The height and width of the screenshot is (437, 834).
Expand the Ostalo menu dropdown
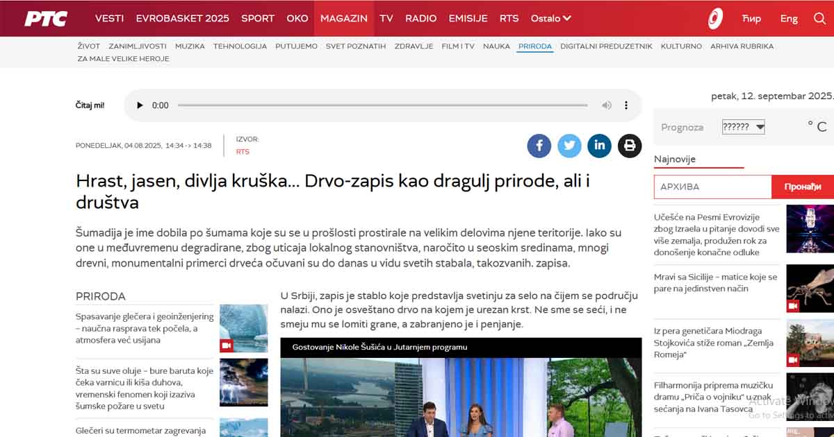click(x=550, y=19)
